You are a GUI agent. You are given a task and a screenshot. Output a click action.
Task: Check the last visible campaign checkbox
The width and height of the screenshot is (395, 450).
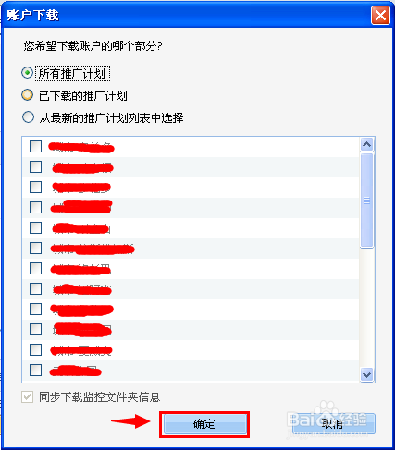(x=35, y=370)
